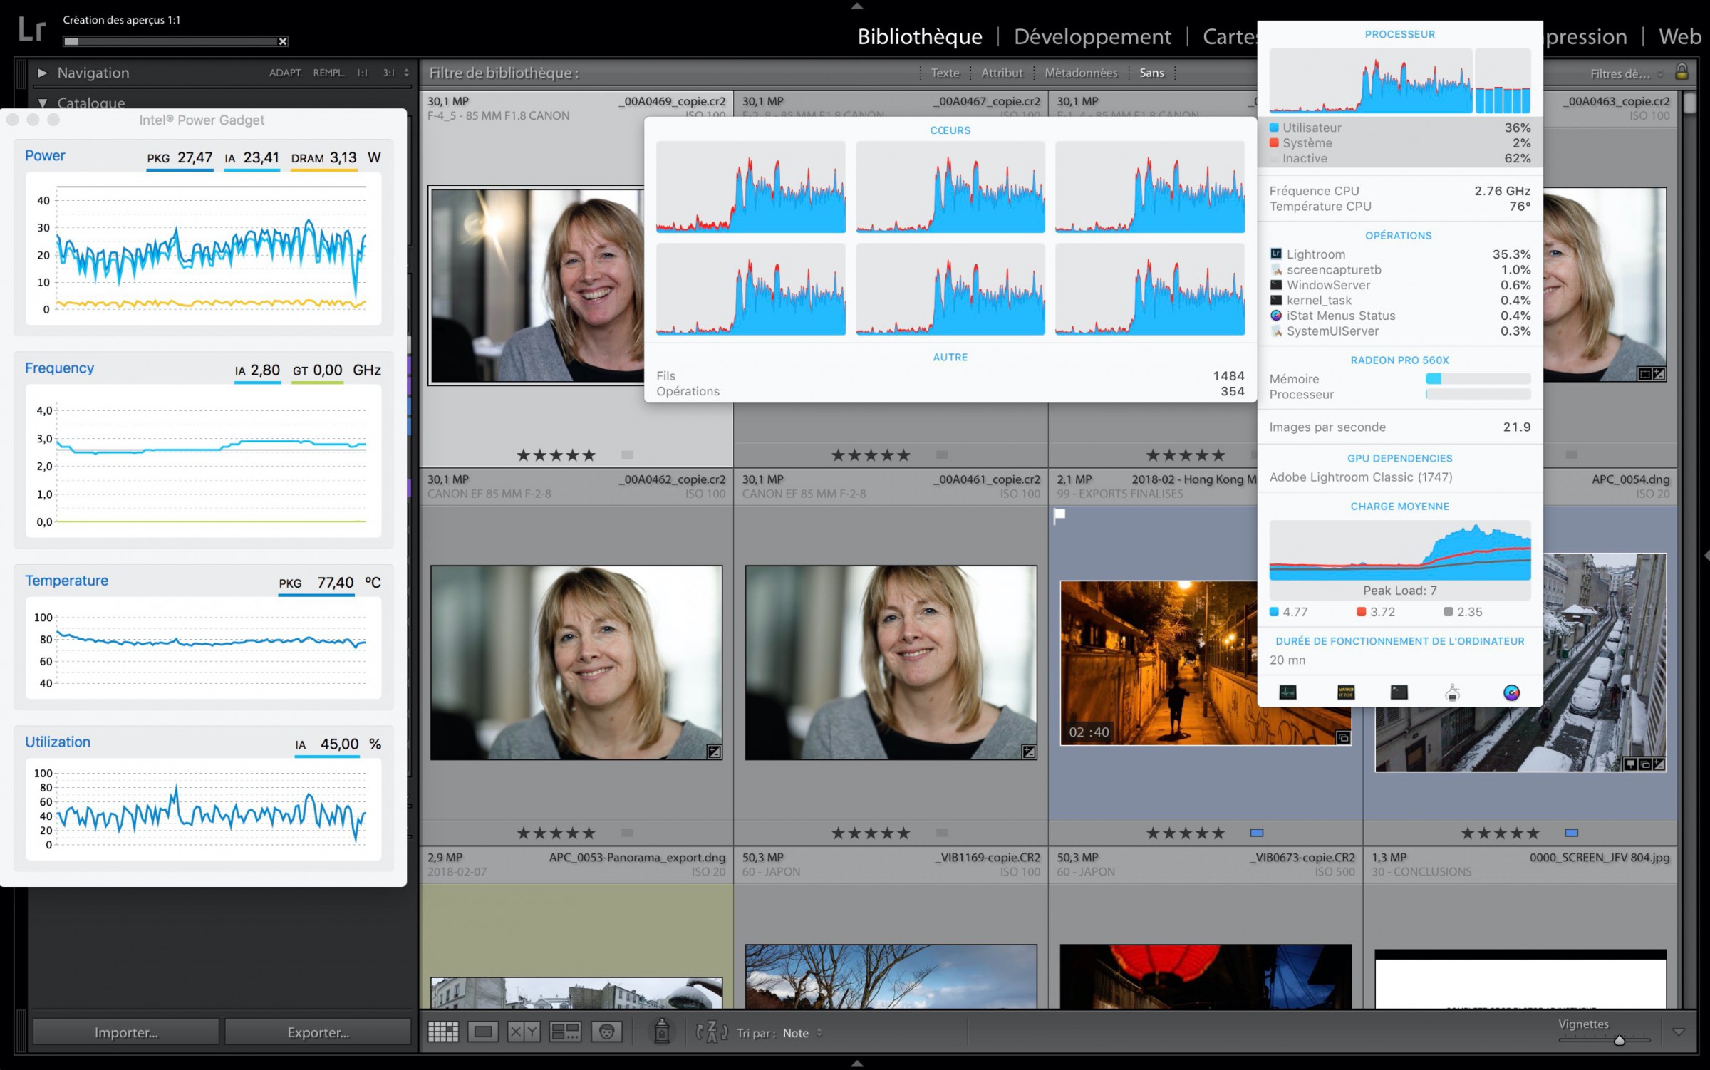This screenshot has height=1070, width=1710.
Task: Open iStat Menus app icon
Action: (1511, 692)
